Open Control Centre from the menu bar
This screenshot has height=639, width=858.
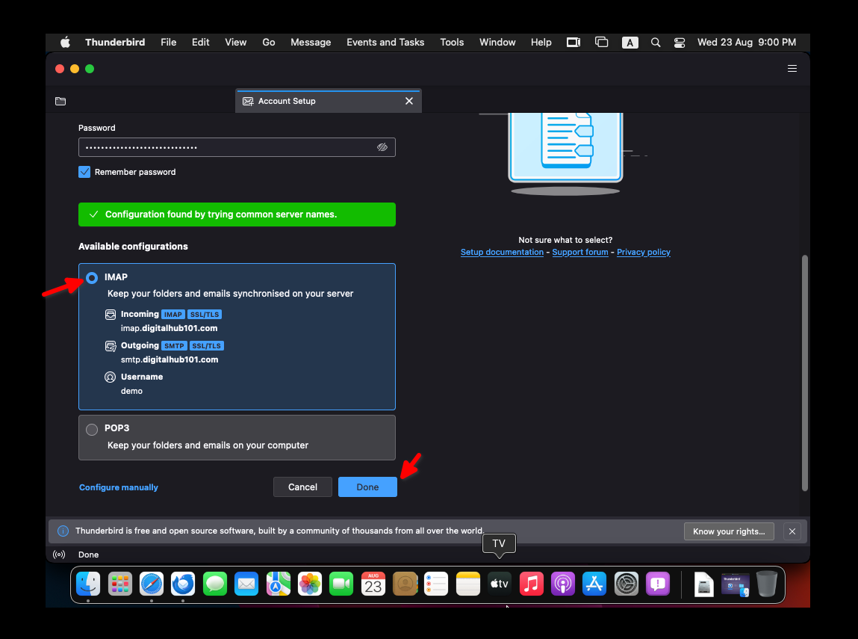[x=680, y=42]
